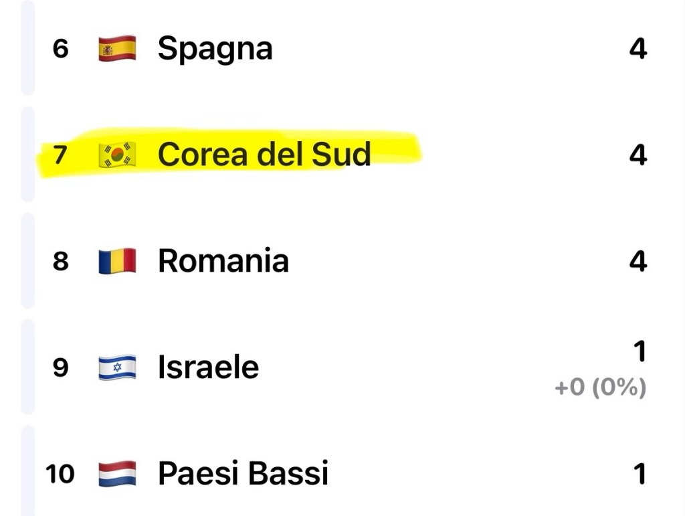Viewport: 685px width, 516px height.
Task: Click the South Korea flag icon
Action: coord(117,155)
